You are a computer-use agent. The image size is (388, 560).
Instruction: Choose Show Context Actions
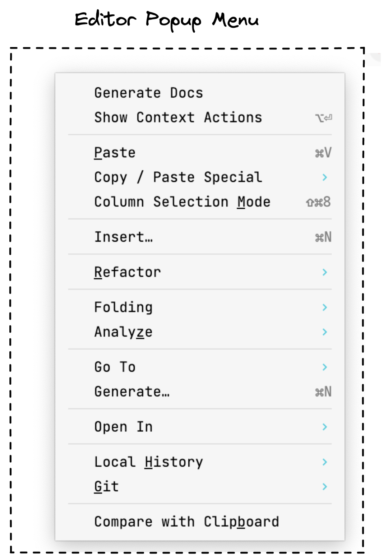(178, 117)
